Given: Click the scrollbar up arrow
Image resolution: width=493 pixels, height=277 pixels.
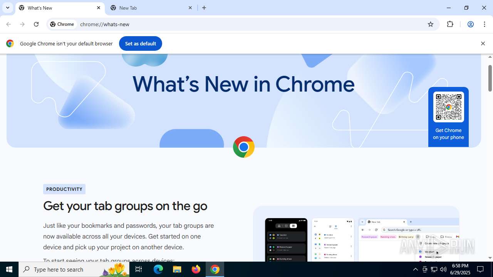Looking at the screenshot, I should tap(490, 57).
